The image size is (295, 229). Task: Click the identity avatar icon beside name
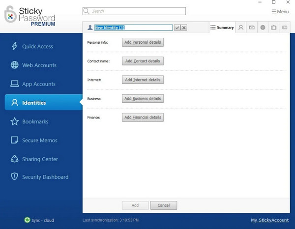click(90, 28)
